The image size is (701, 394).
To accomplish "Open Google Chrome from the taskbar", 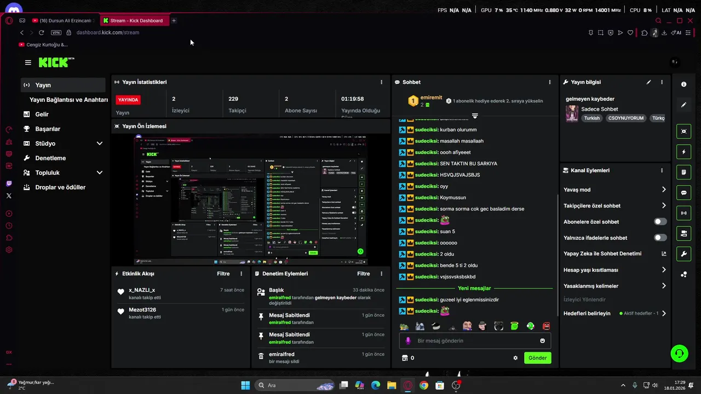I will tap(423, 385).
